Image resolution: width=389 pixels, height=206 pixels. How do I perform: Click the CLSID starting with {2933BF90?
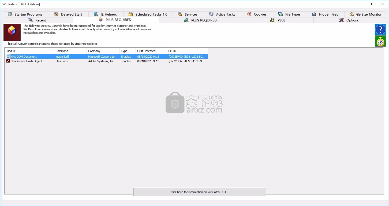point(187,57)
